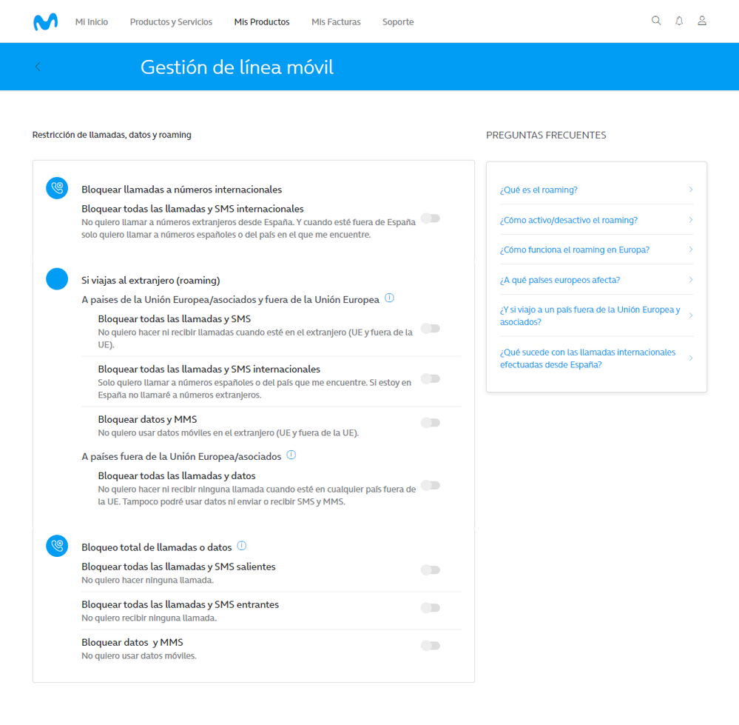This screenshot has width=739, height=725.
Task: Click the Movistar logo icon
Action: (45, 22)
